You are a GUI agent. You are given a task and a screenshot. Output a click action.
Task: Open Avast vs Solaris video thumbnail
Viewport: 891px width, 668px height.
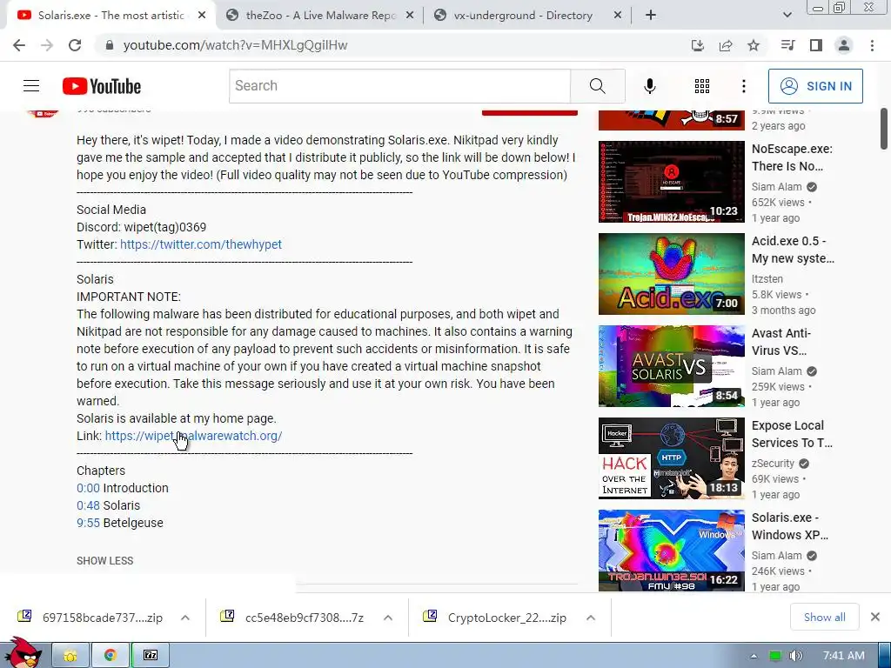[x=671, y=366]
